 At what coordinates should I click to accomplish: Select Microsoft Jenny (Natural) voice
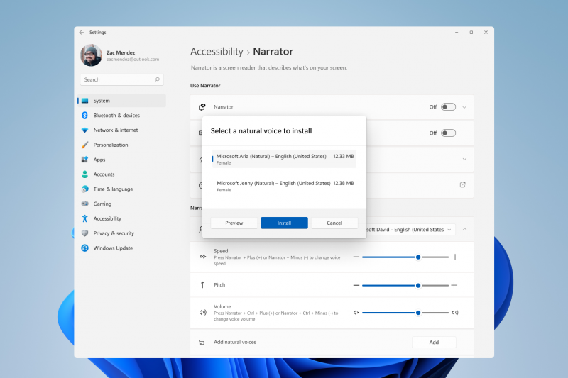285,186
